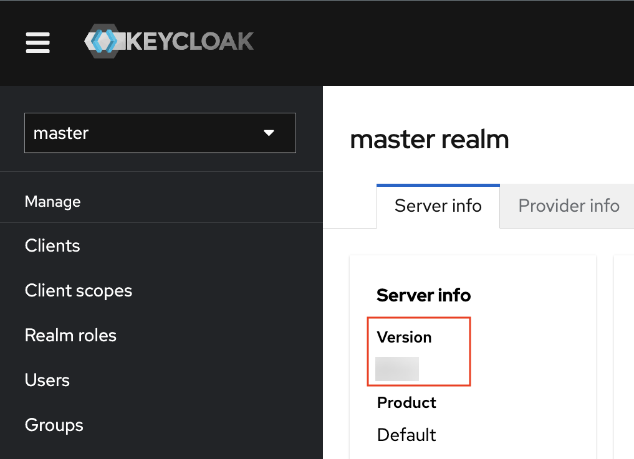The height and width of the screenshot is (459, 634).
Task: Expand the master realm selector
Action: (x=160, y=133)
